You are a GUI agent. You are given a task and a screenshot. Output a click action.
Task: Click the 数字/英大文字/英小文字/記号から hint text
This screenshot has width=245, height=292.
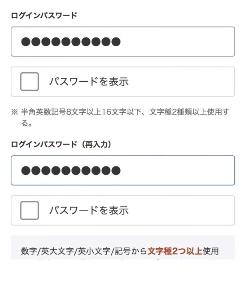[x=84, y=251]
